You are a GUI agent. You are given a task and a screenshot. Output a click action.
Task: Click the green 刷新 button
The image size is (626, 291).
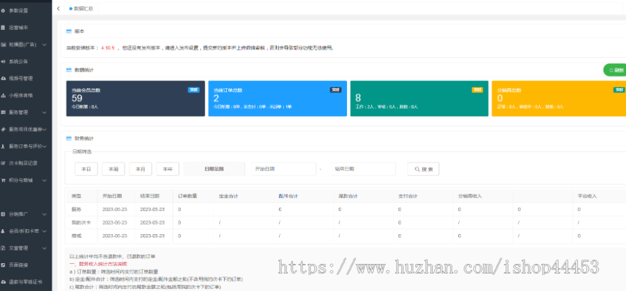pos(614,70)
